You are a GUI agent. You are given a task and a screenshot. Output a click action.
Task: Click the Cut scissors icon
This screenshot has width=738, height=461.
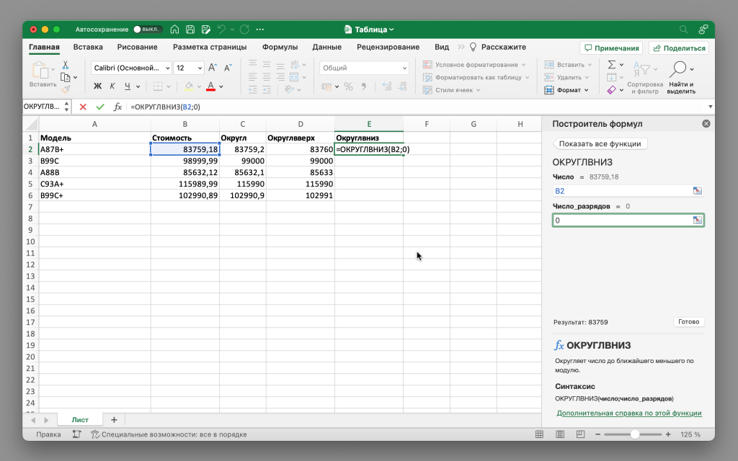[66, 65]
